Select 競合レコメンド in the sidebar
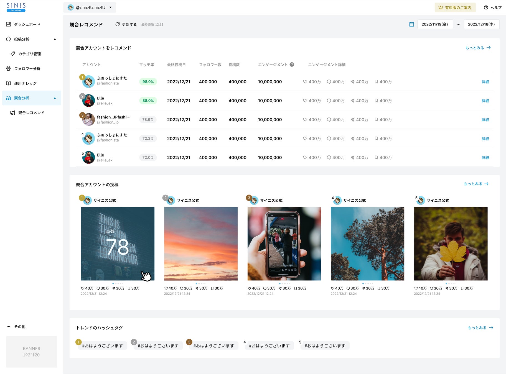This screenshot has height=374, width=506. (31, 113)
